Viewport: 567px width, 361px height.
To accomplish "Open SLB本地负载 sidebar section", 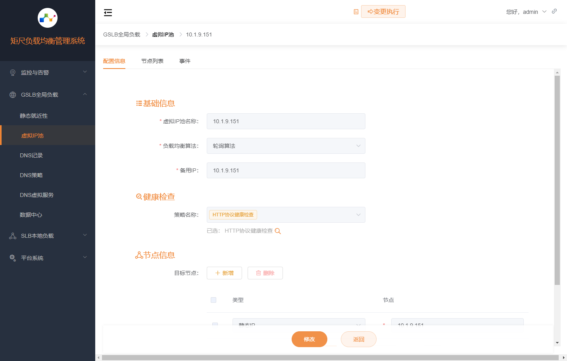I will coord(48,236).
